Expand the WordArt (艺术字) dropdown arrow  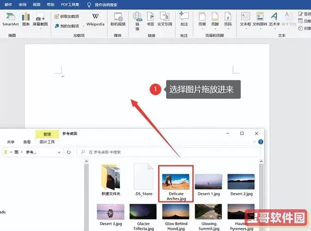point(275,29)
